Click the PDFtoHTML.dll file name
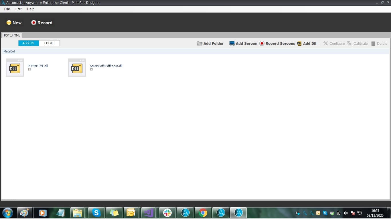 pyautogui.click(x=38, y=66)
